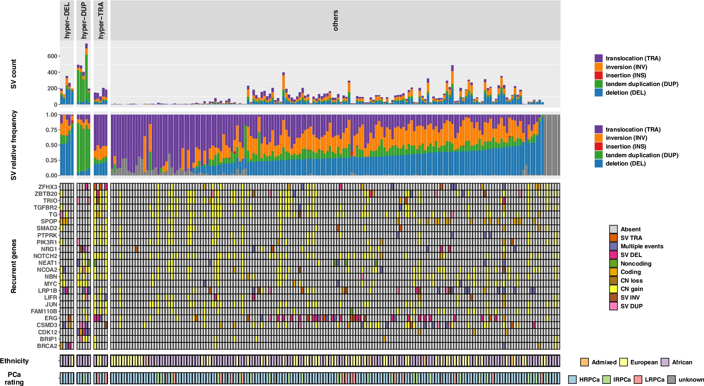Image resolution: width=704 pixels, height=386 pixels.
Task: Click the green Noncoding legend swatch
Action: 613,263
